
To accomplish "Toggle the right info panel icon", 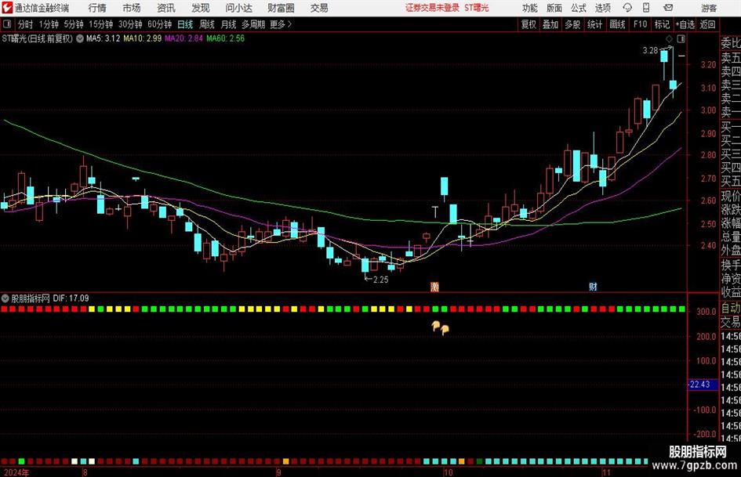I will point(681,38).
